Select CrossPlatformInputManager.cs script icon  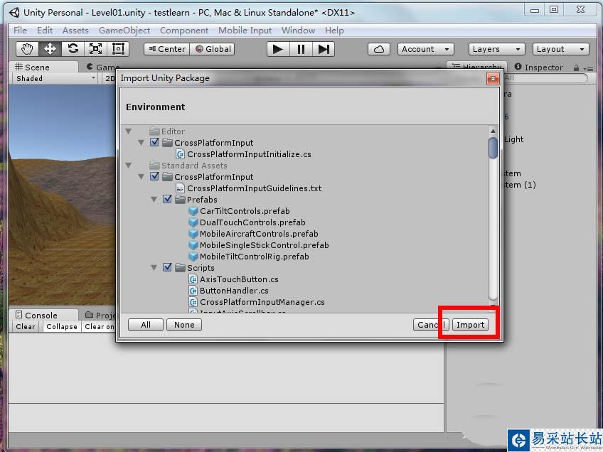[193, 302]
